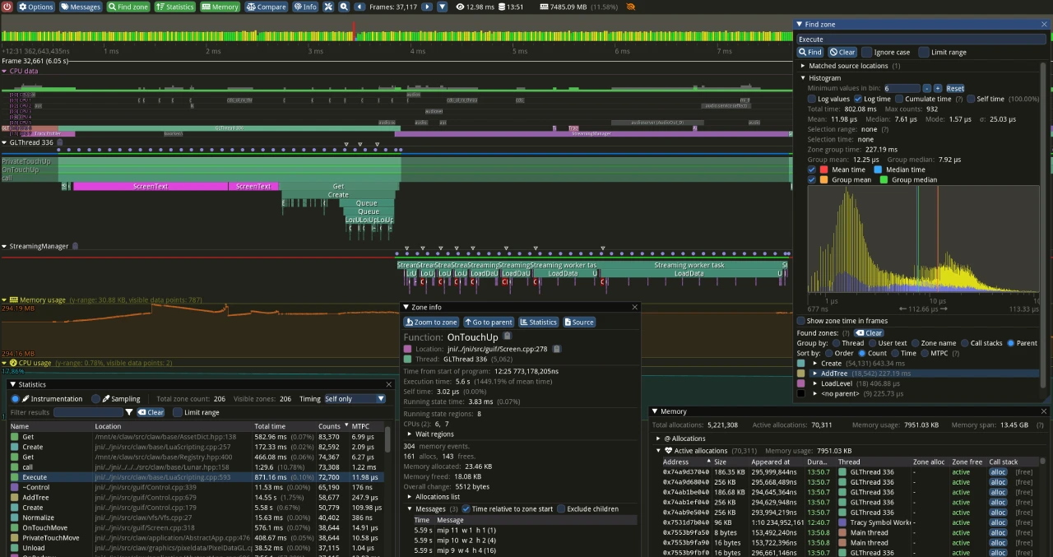The height and width of the screenshot is (557, 1053).
Task: Open the Timing 'Self only' dropdown
Action: [355, 399]
